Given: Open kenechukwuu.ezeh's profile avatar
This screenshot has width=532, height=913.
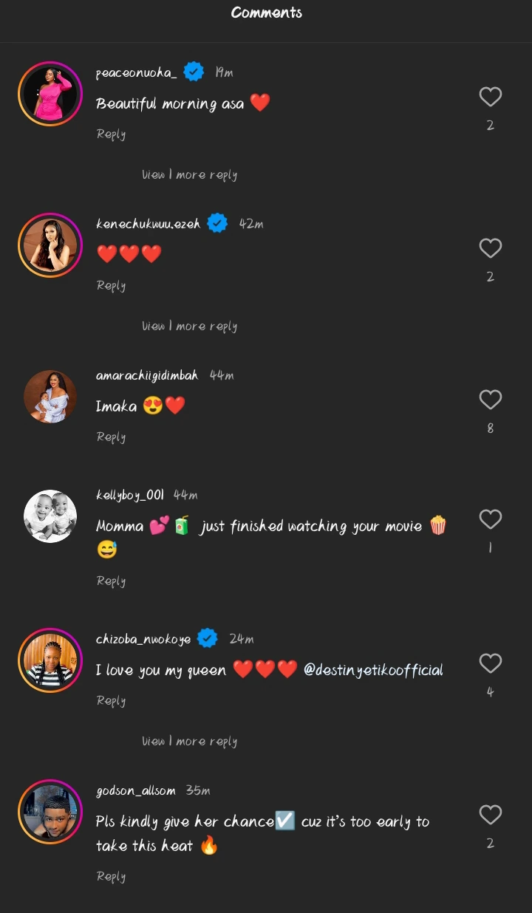Looking at the screenshot, I should click(x=50, y=245).
